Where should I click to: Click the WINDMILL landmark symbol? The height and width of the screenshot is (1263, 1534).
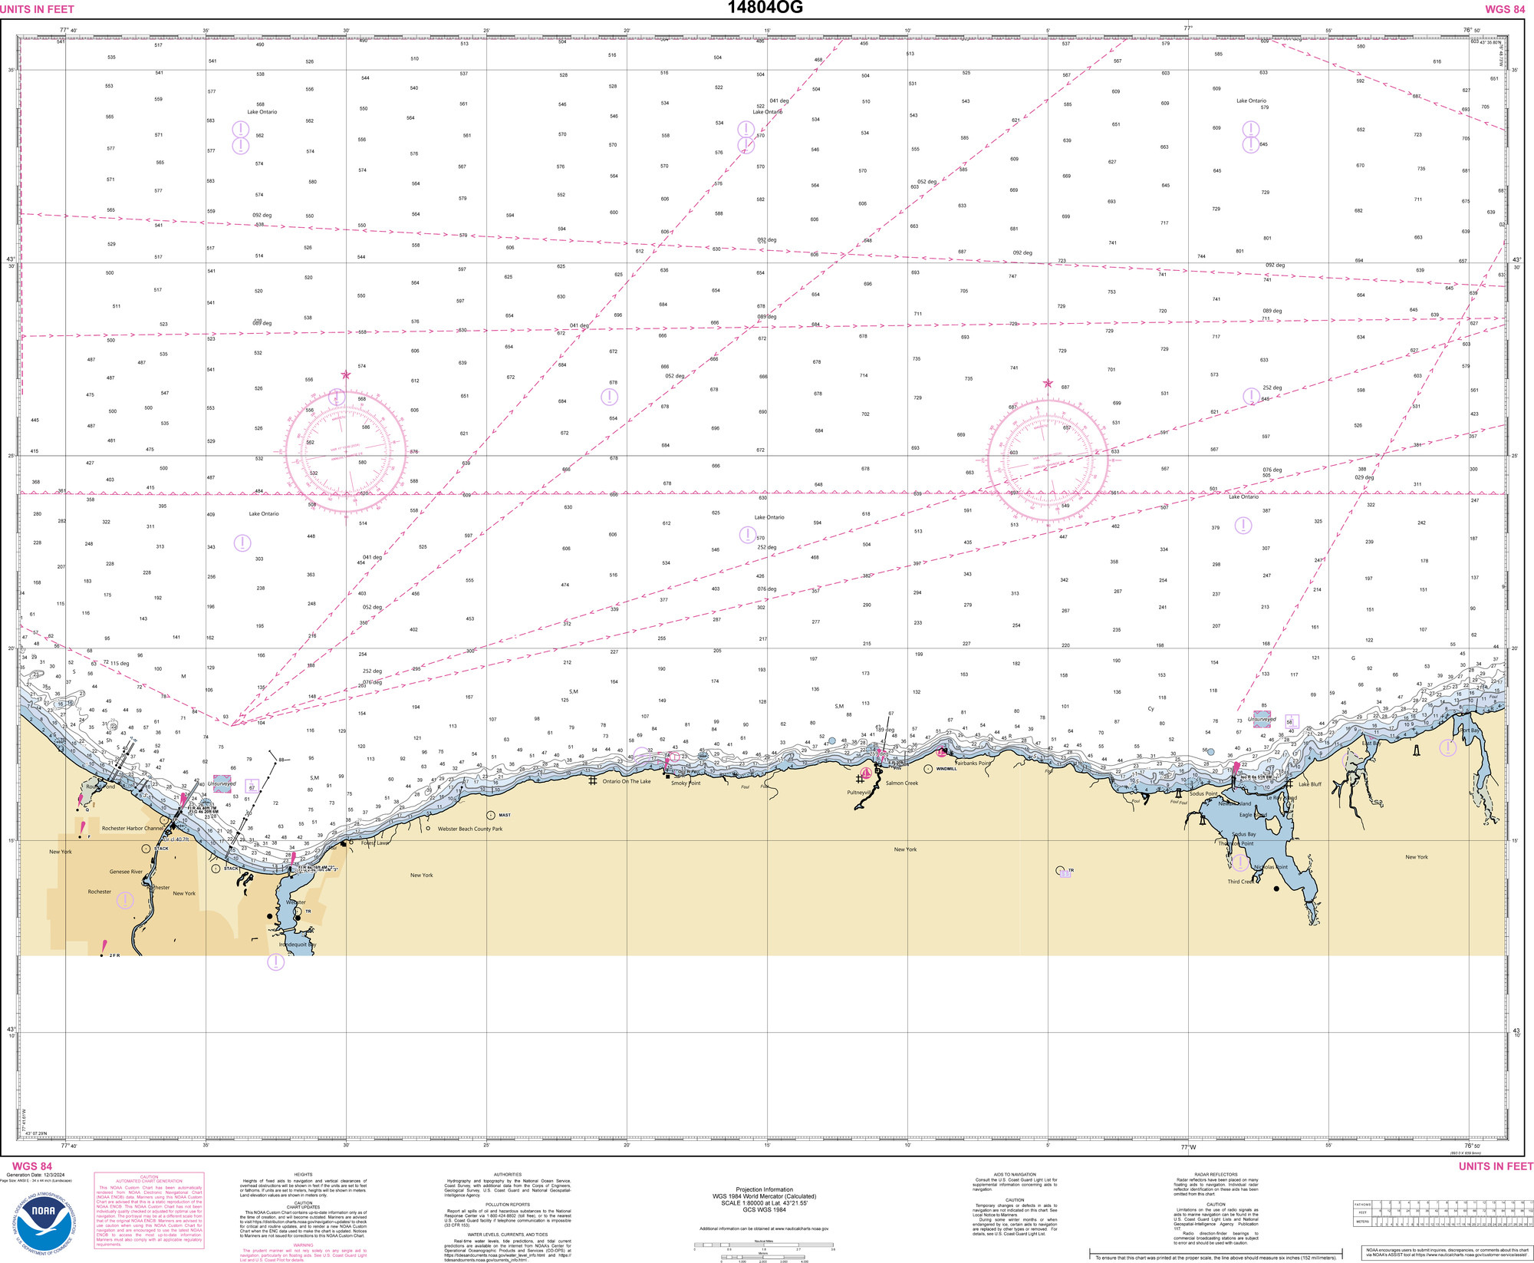[x=928, y=769]
